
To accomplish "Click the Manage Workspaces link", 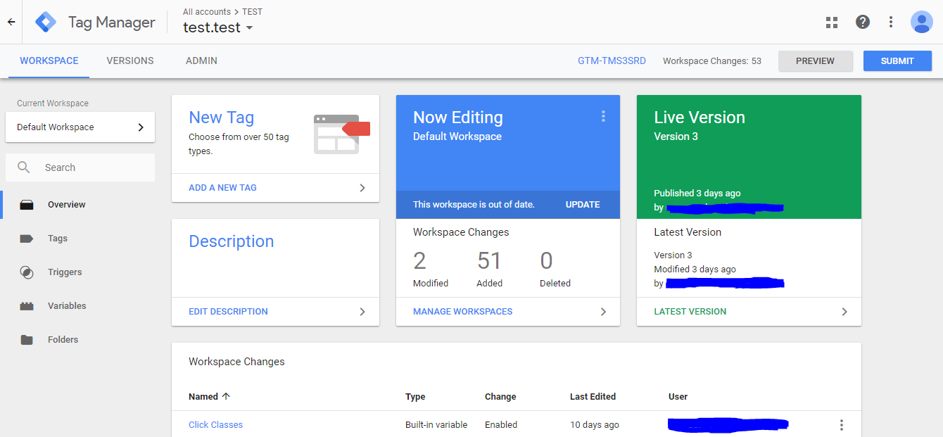I will click(x=462, y=312).
